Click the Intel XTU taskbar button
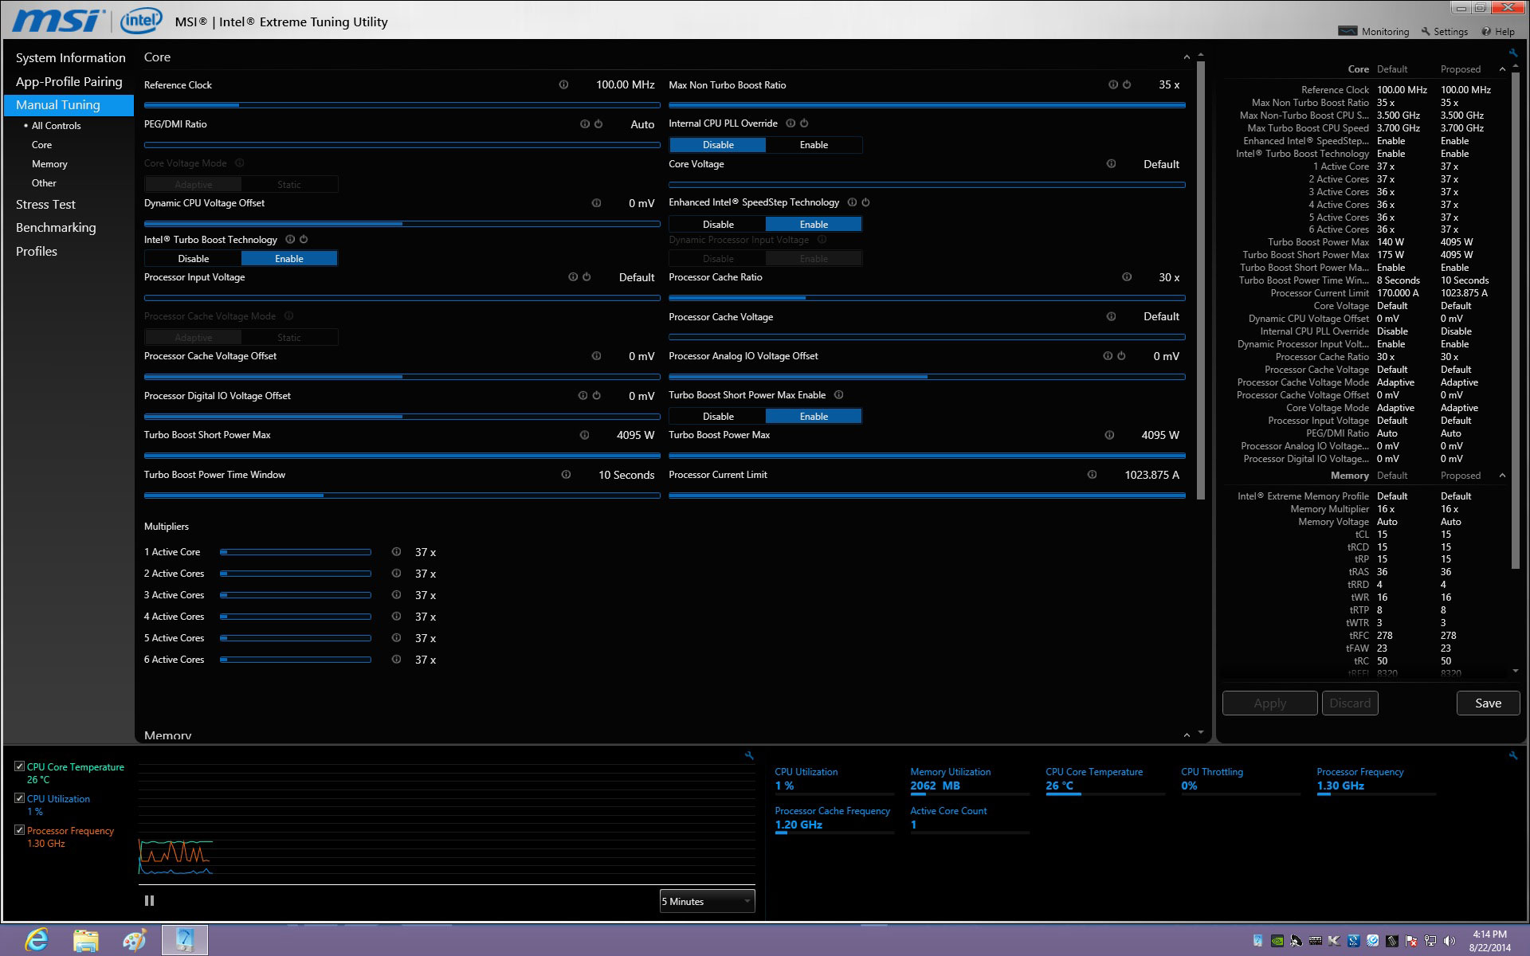 coord(185,940)
